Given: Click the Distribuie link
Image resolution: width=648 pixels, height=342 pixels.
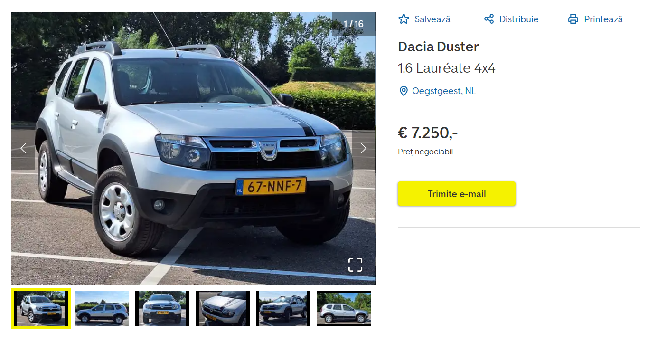Looking at the screenshot, I should point(519,19).
